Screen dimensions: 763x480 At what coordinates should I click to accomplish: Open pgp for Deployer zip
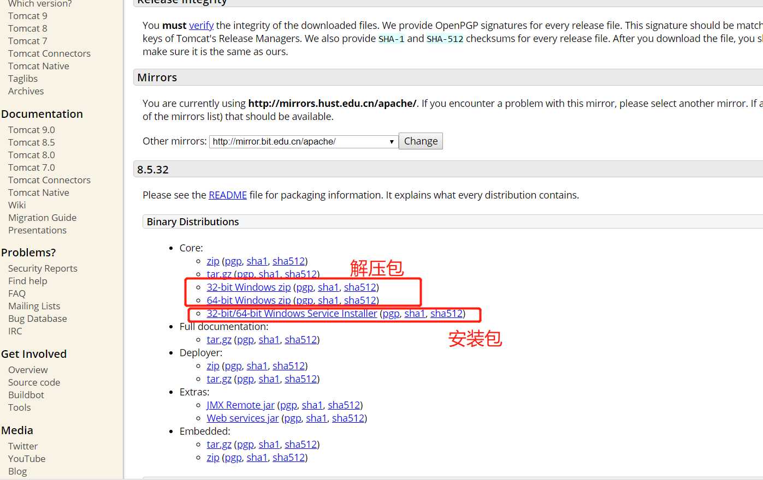point(233,365)
